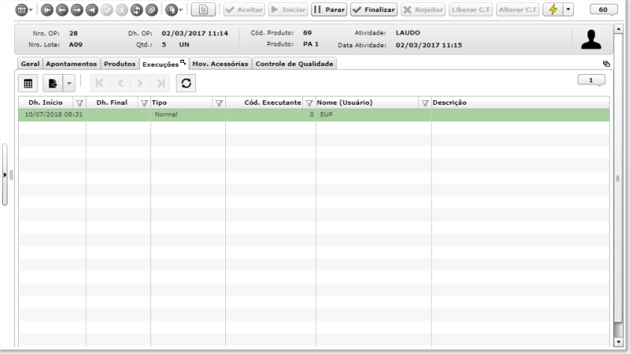Finish the activity with Finalizar
Image resolution: width=630 pixels, height=354 pixels.
pyautogui.click(x=374, y=10)
